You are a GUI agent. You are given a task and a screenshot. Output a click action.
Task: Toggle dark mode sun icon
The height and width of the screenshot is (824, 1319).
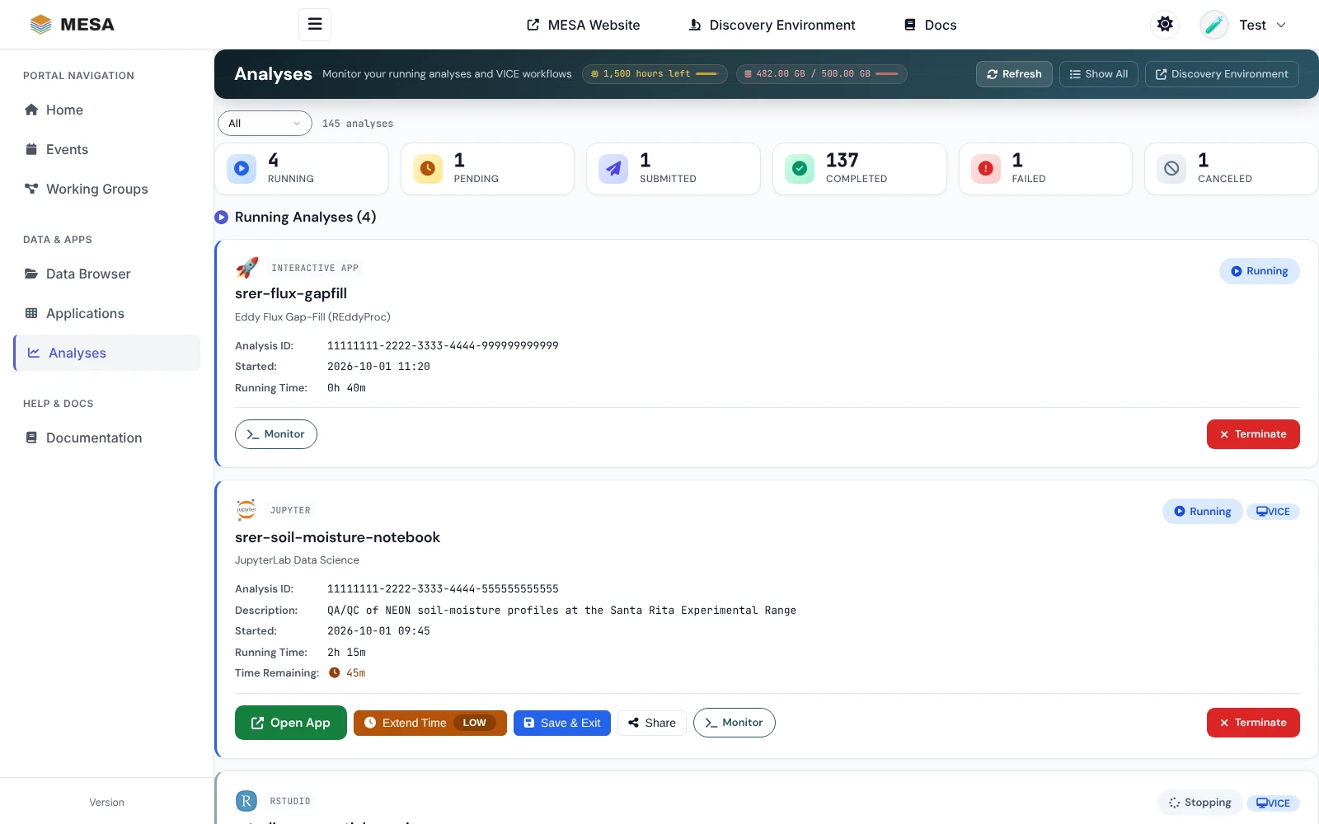click(1165, 25)
